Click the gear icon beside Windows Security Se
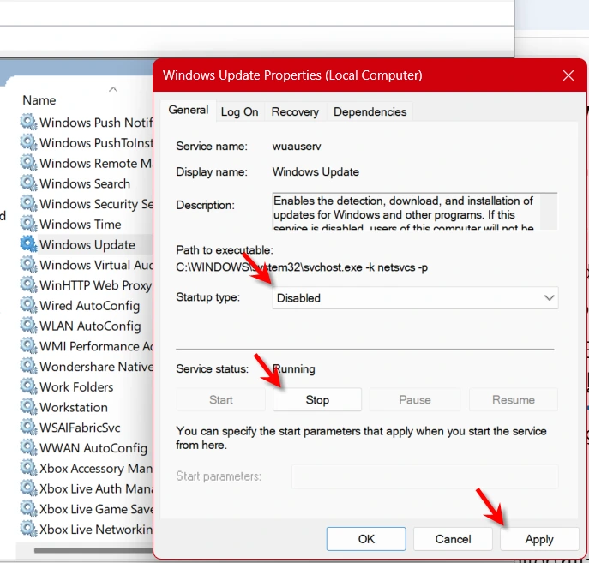 click(x=28, y=203)
